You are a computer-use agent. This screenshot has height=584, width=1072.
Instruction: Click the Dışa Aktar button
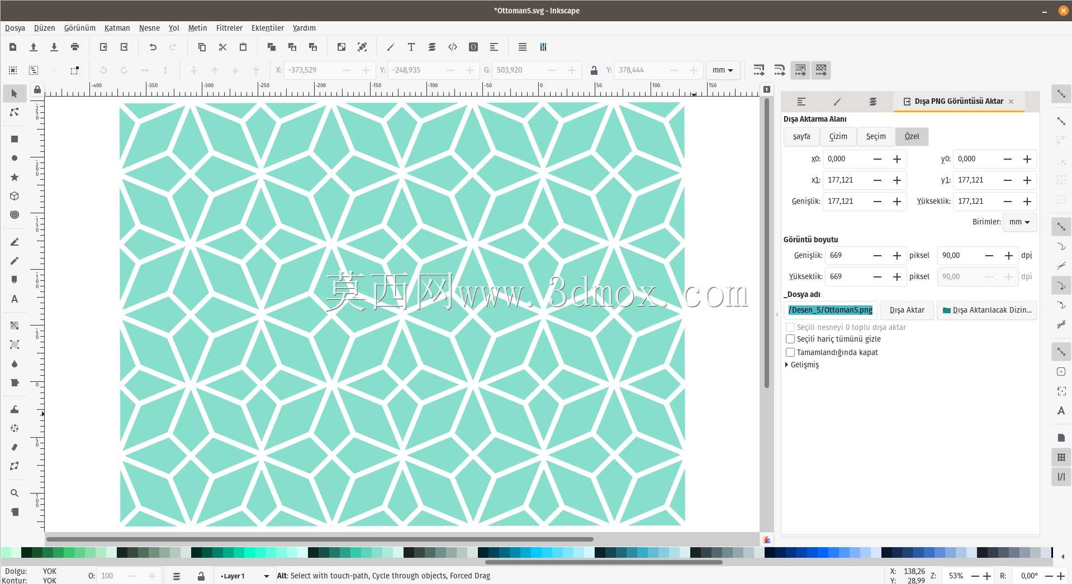[907, 310]
